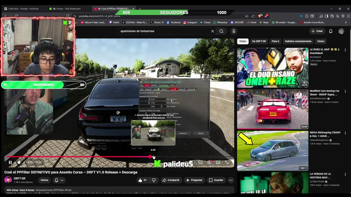Open the Instagram bookmark
The image size is (351, 197).
pos(190,22)
